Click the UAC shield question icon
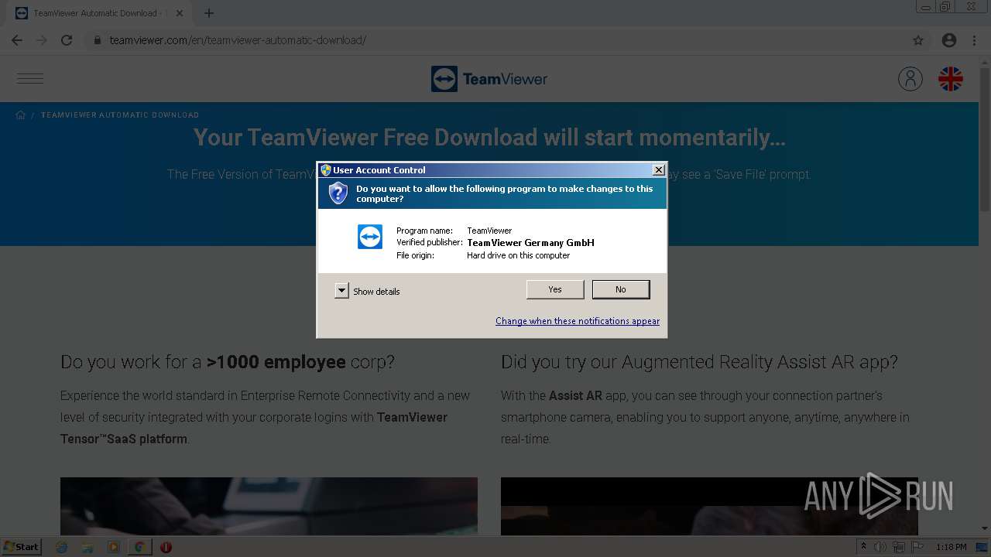 click(x=338, y=193)
